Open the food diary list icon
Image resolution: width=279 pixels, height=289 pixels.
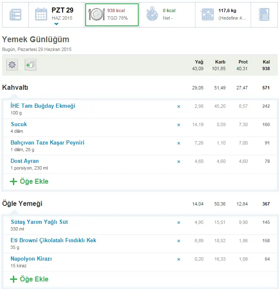click(15, 14)
